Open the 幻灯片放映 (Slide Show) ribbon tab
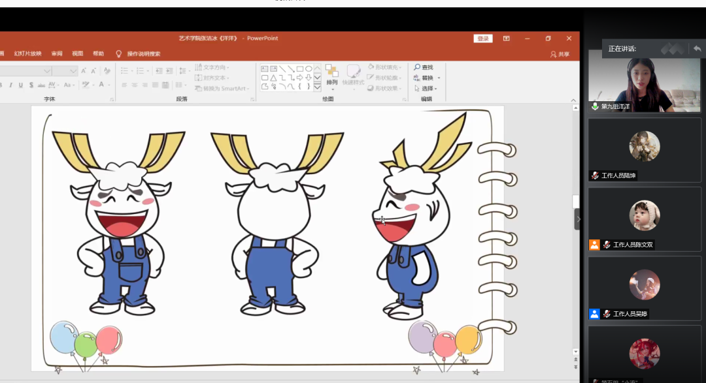Viewport: 706px width, 383px height. pyautogui.click(x=27, y=54)
